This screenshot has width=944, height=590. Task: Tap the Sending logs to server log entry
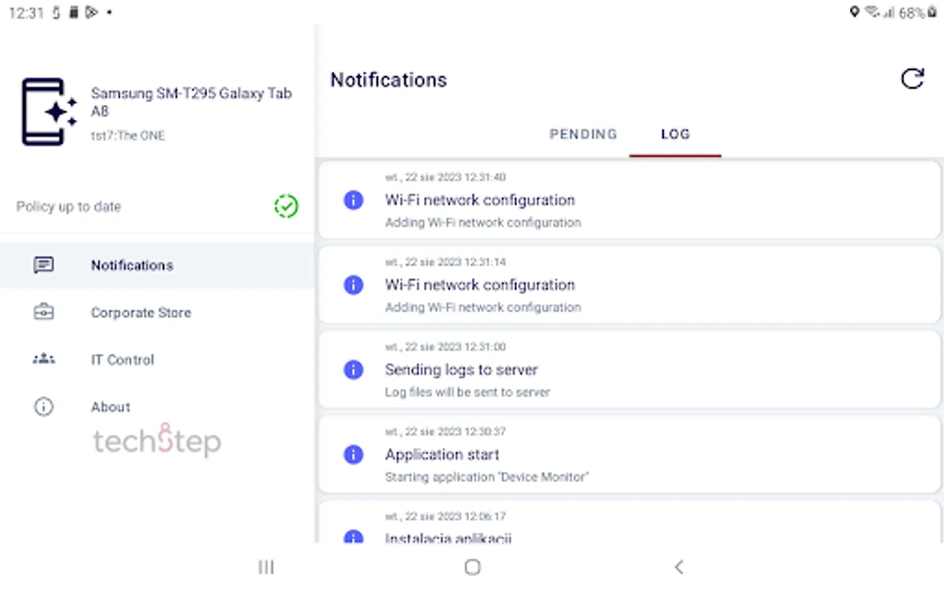pyautogui.click(x=629, y=370)
